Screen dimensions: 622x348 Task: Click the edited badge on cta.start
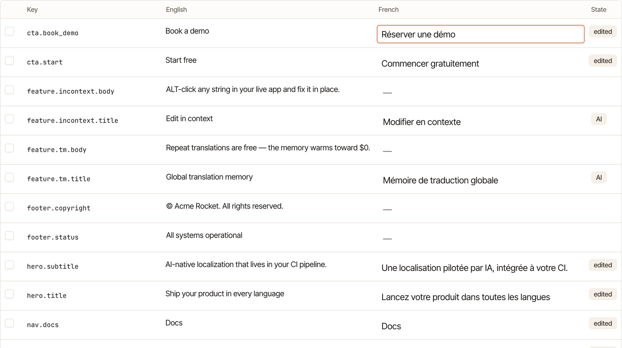point(603,61)
